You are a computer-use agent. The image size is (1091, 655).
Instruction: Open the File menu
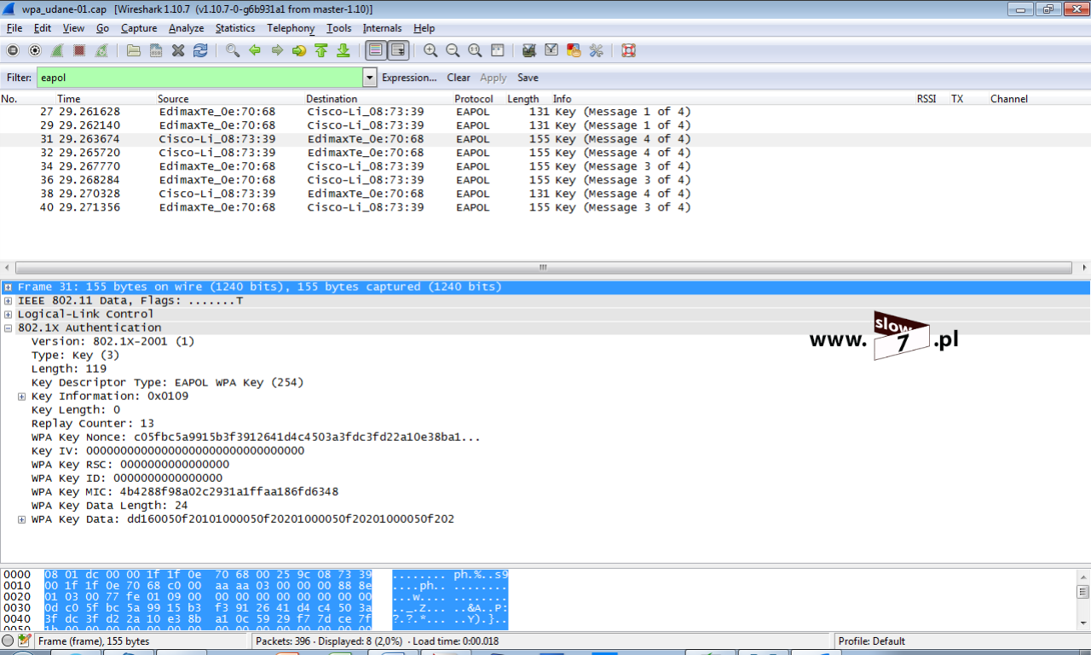[14, 28]
